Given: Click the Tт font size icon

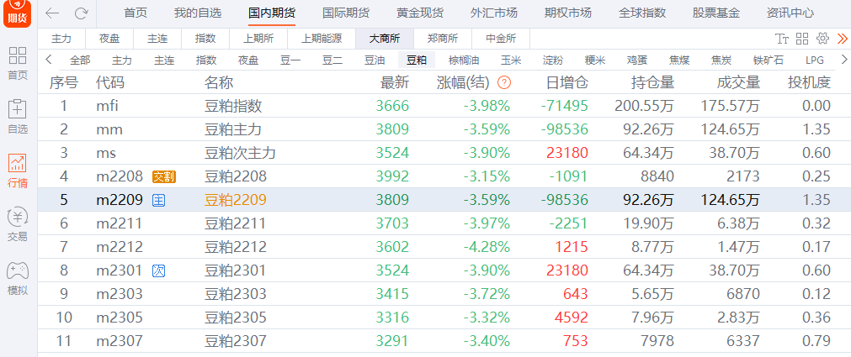Looking at the screenshot, I should pos(782,39).
